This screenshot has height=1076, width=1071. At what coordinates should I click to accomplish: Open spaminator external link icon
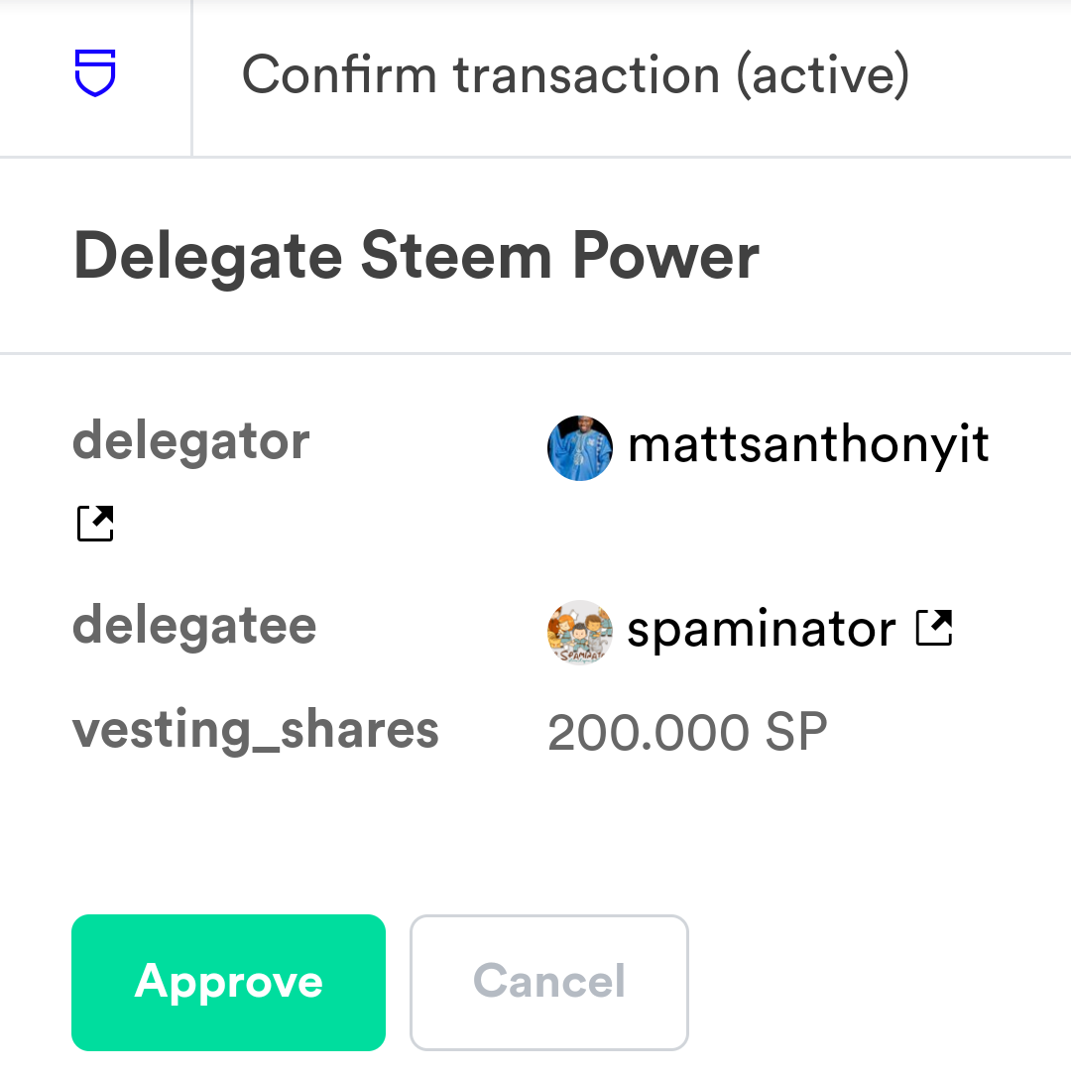click(934, 628)
